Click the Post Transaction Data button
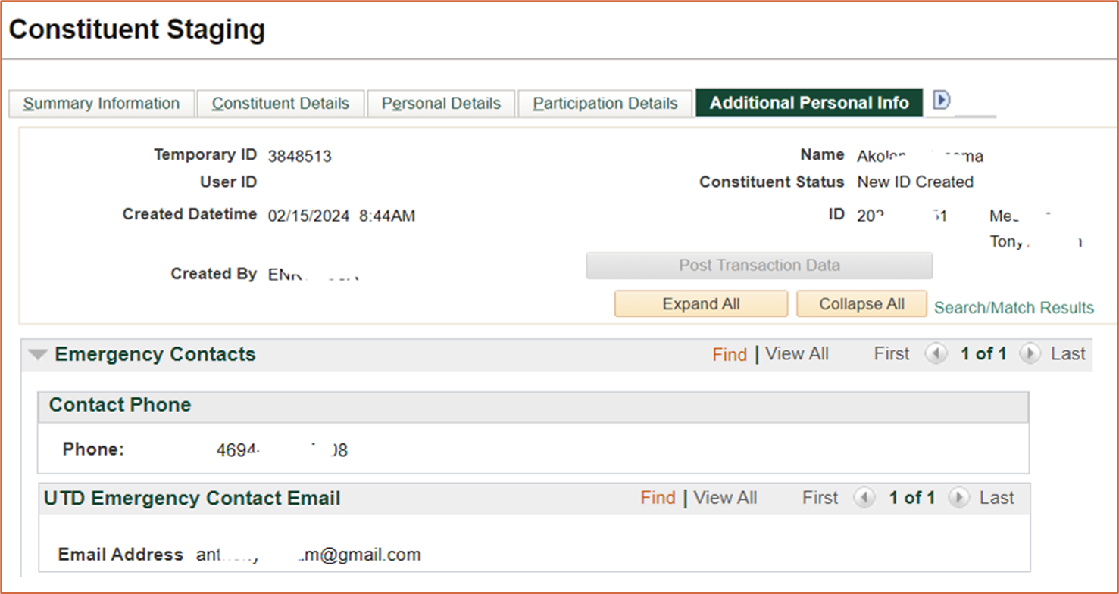The height and width of the screenshot is (594, 1119). pos(759,266)
